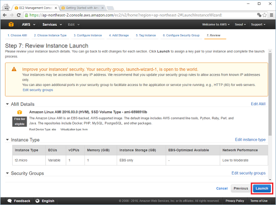Go to step 1. Choose AMI

point(17,35)
